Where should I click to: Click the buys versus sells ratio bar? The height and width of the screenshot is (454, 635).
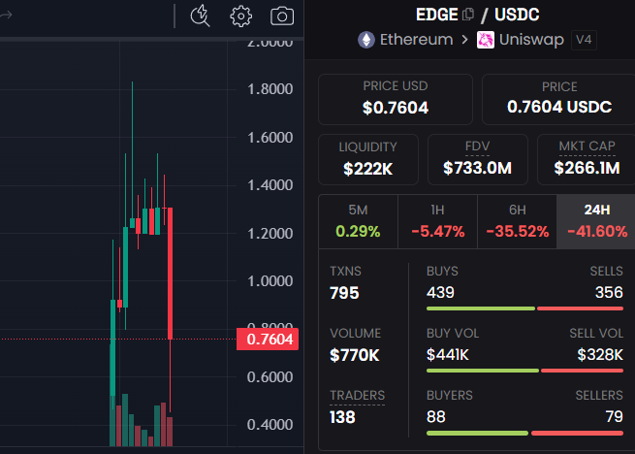click(524, 308)
